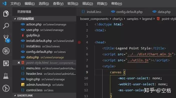
Task: Open the 查看(V) menu
Action: 58,3
